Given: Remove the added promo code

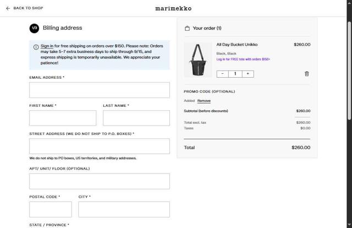Looking at the screenshot, I should click(x=204, y=101).
